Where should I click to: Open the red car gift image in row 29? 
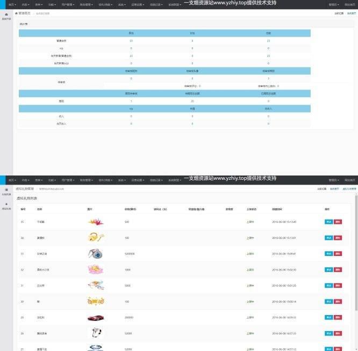[x=95, y=318]
